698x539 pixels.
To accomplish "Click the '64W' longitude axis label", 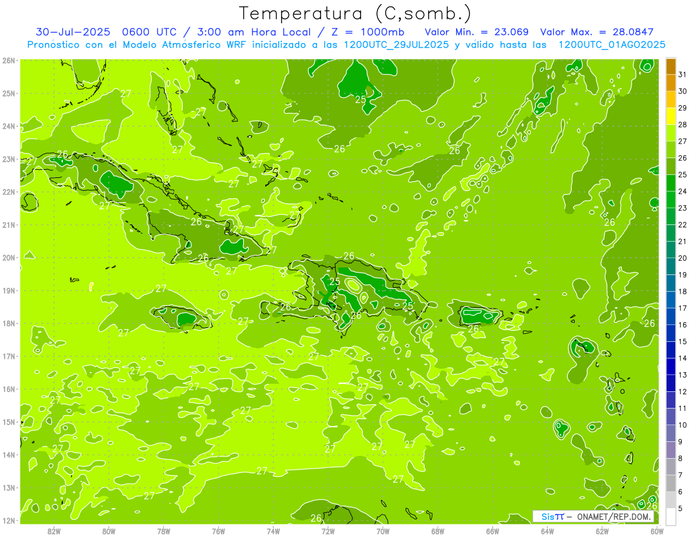I will 547,531.
